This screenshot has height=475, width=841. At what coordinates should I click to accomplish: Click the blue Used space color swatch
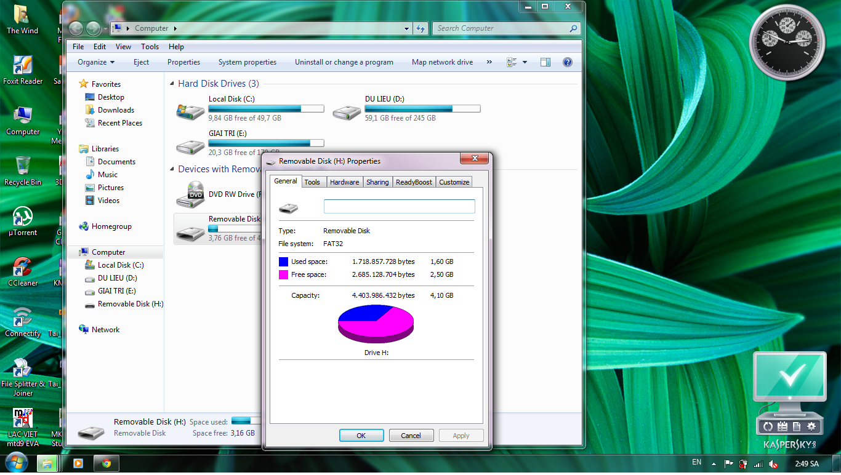click(283, 262)
